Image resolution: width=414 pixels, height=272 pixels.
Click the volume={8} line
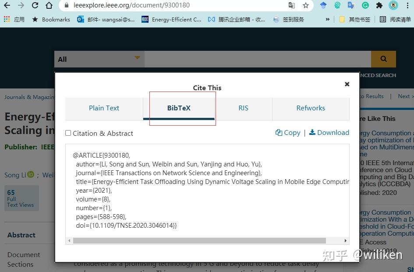point(93,199)
